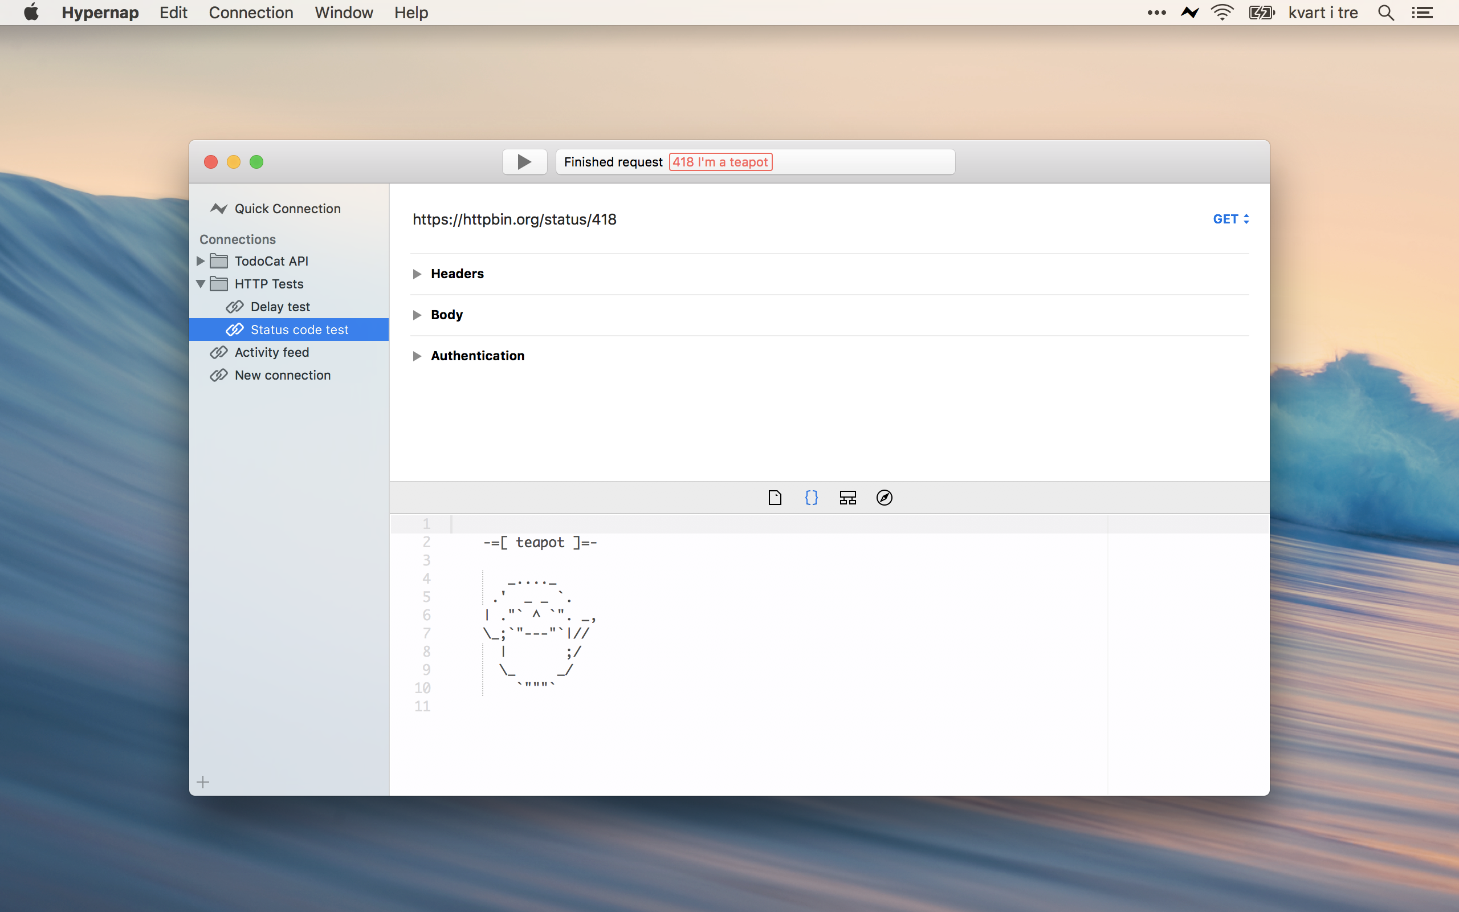Switch to raw document response view
1459x912 pixels.
[x=775, y=498]
